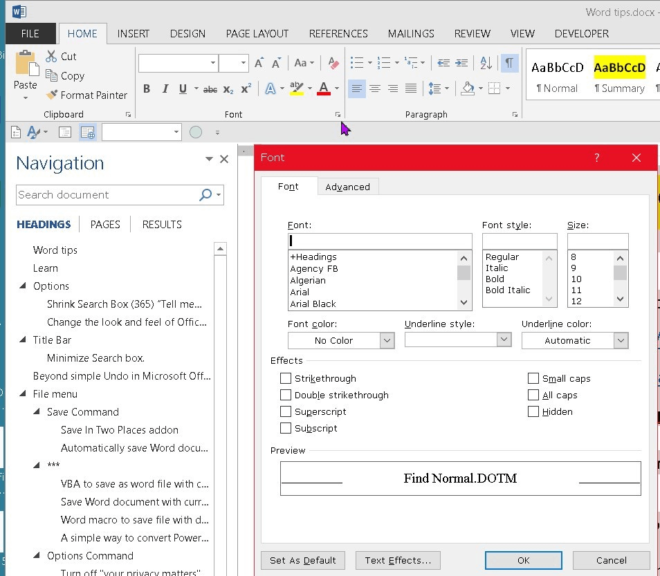Open ribbon font size combo box arrow

click(244, 63)
